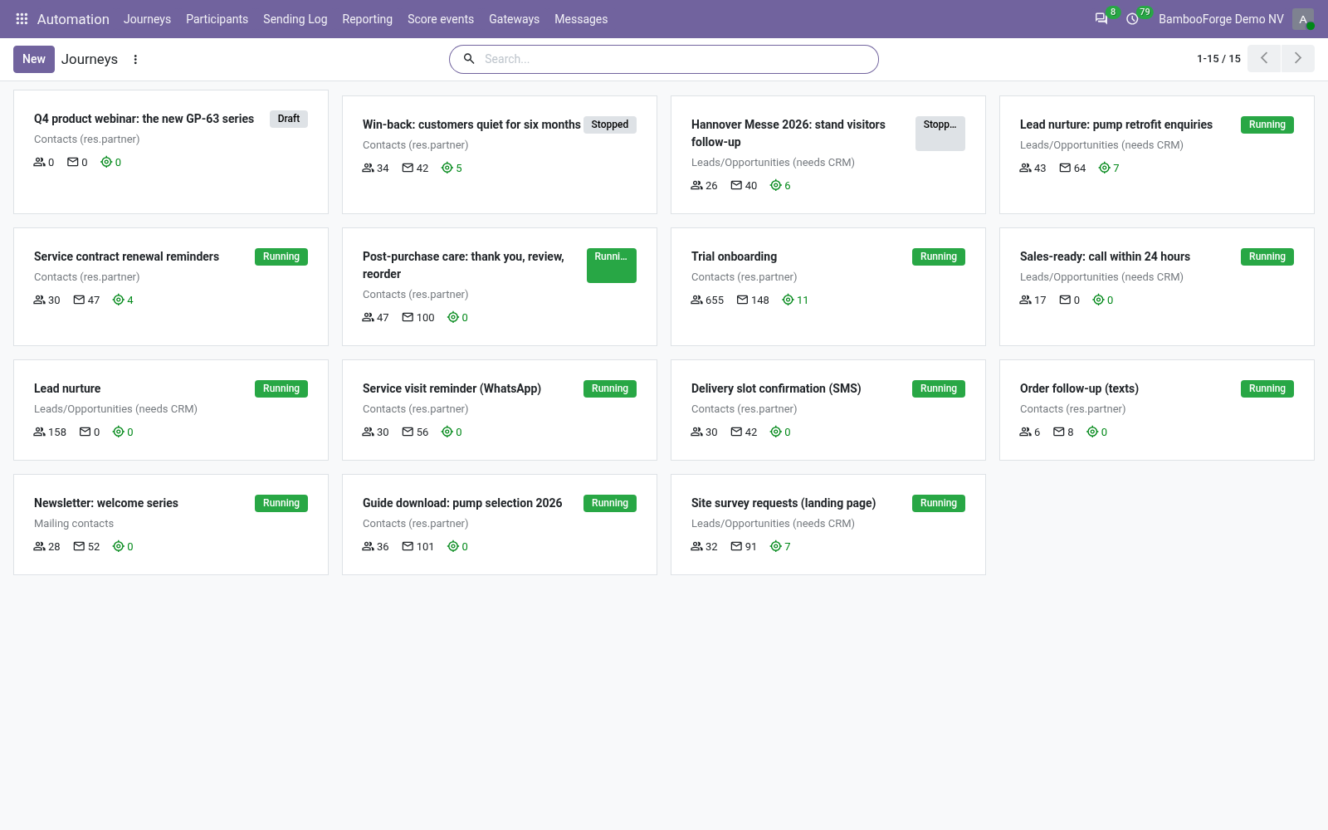Click goal target icon on Win-back card
This screenshot has height=830, width=1328.
coord(447,168)
